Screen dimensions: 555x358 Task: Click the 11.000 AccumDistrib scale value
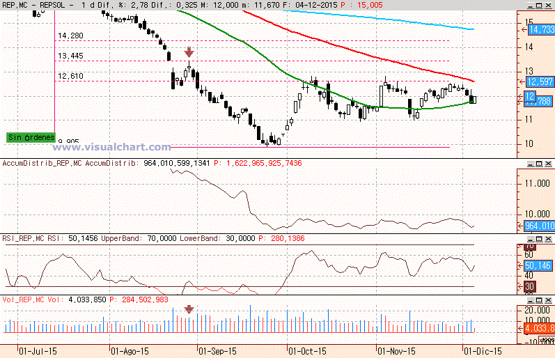click(x=538, y=183)
